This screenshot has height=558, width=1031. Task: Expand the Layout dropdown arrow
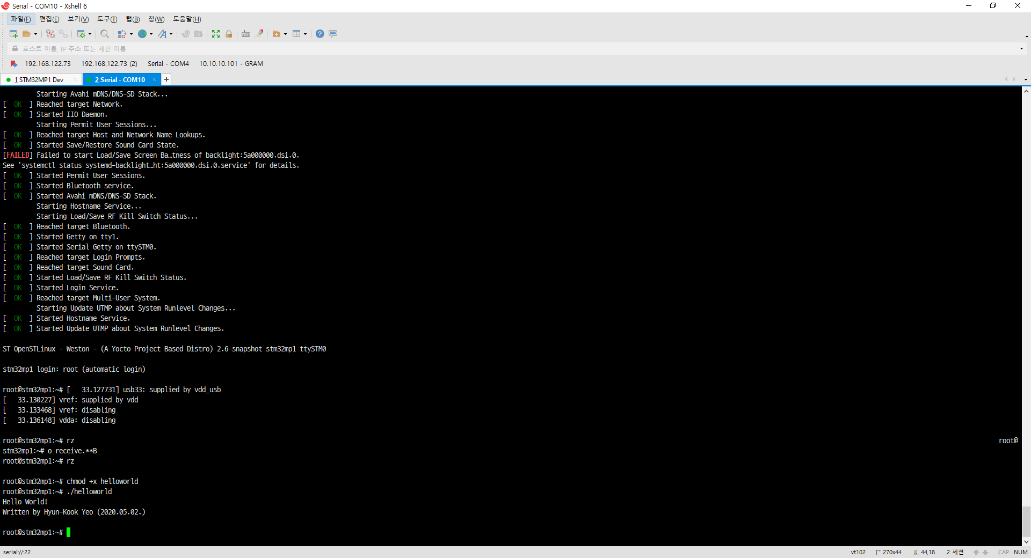coord(306,34)
